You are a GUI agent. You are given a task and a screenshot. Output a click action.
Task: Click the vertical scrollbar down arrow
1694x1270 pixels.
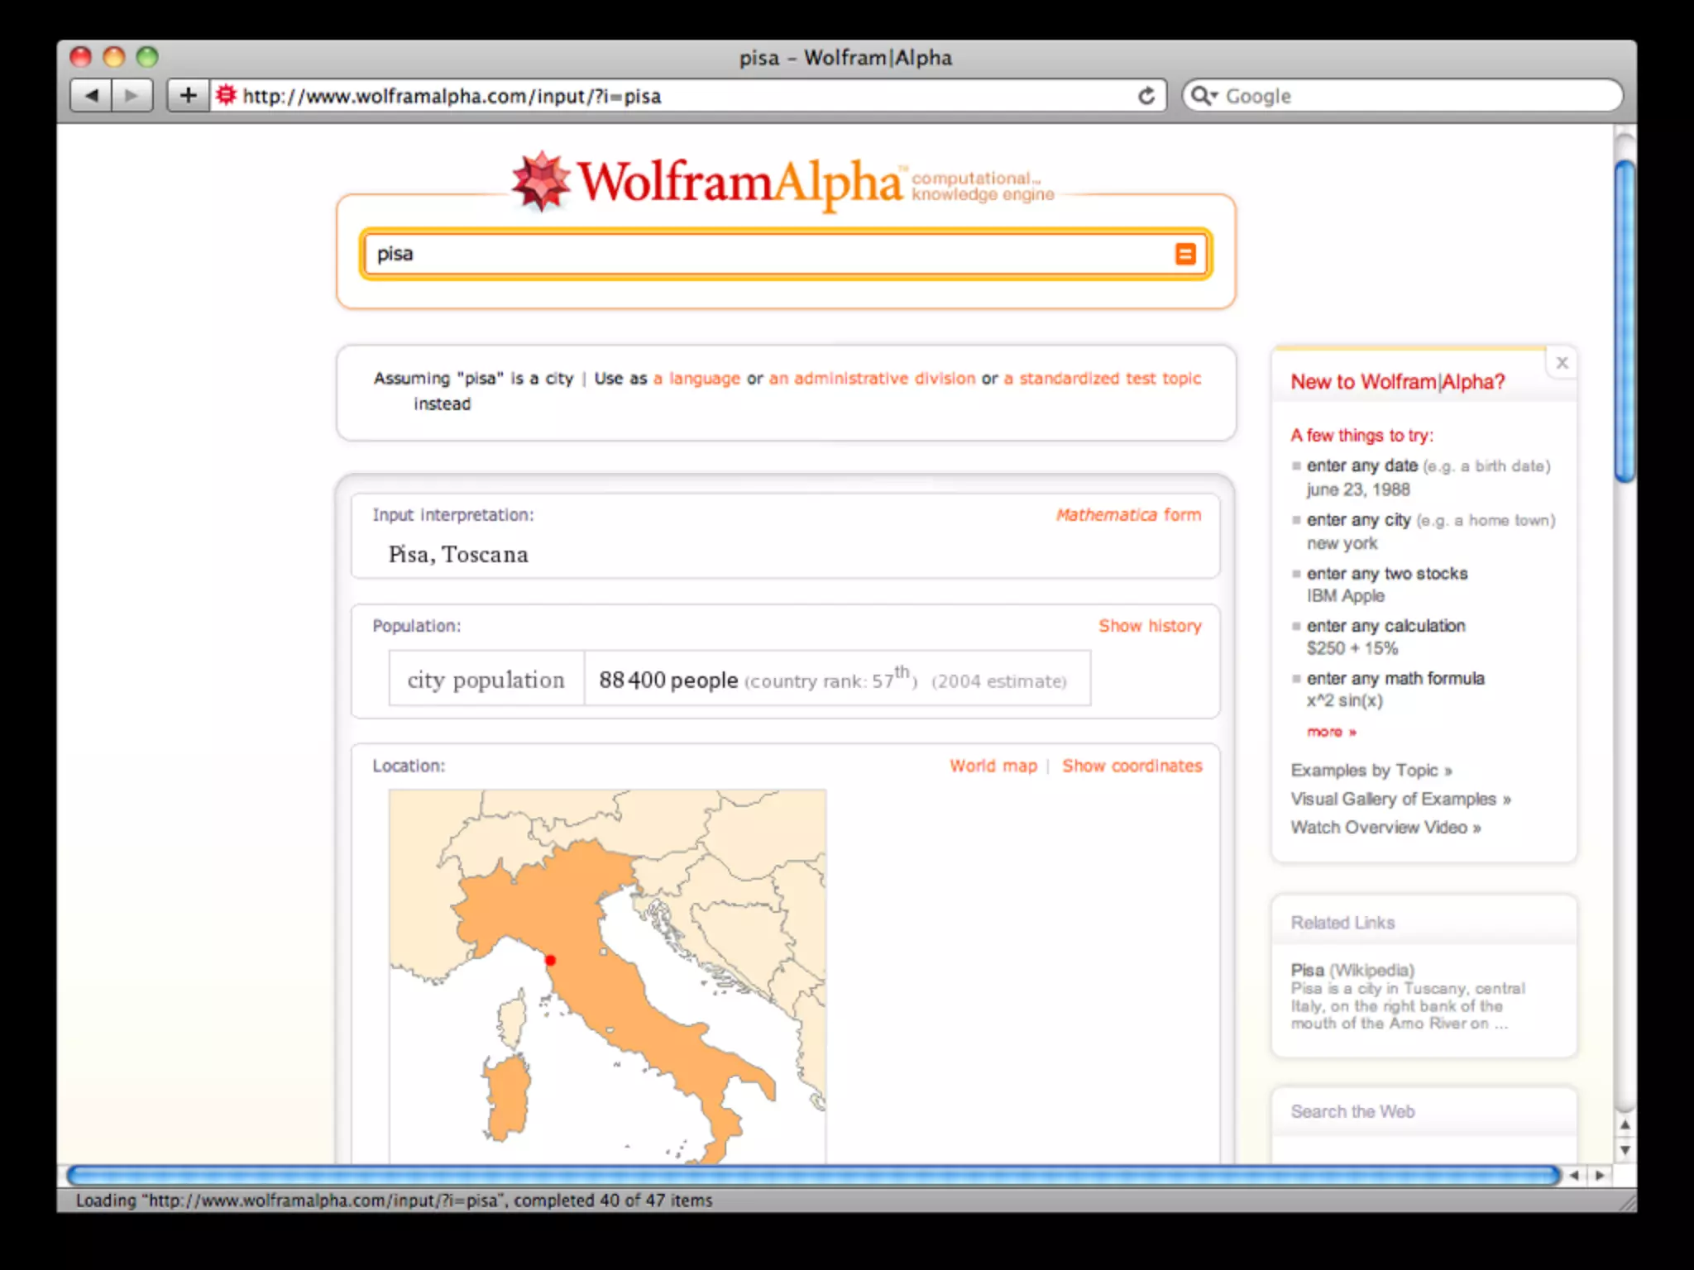[1625, 1150]
